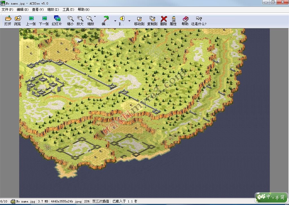This screenshot has height=205, width=289.
Task: Click the 复制到 (Copy to) icon
Action: pos(152,18)
